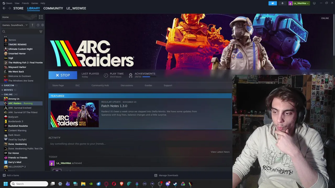The height and width of the screenshot is (188, 335).
Task: Open Task View from the taskbar
Action: pyautogui.click(x=52, y=184)
